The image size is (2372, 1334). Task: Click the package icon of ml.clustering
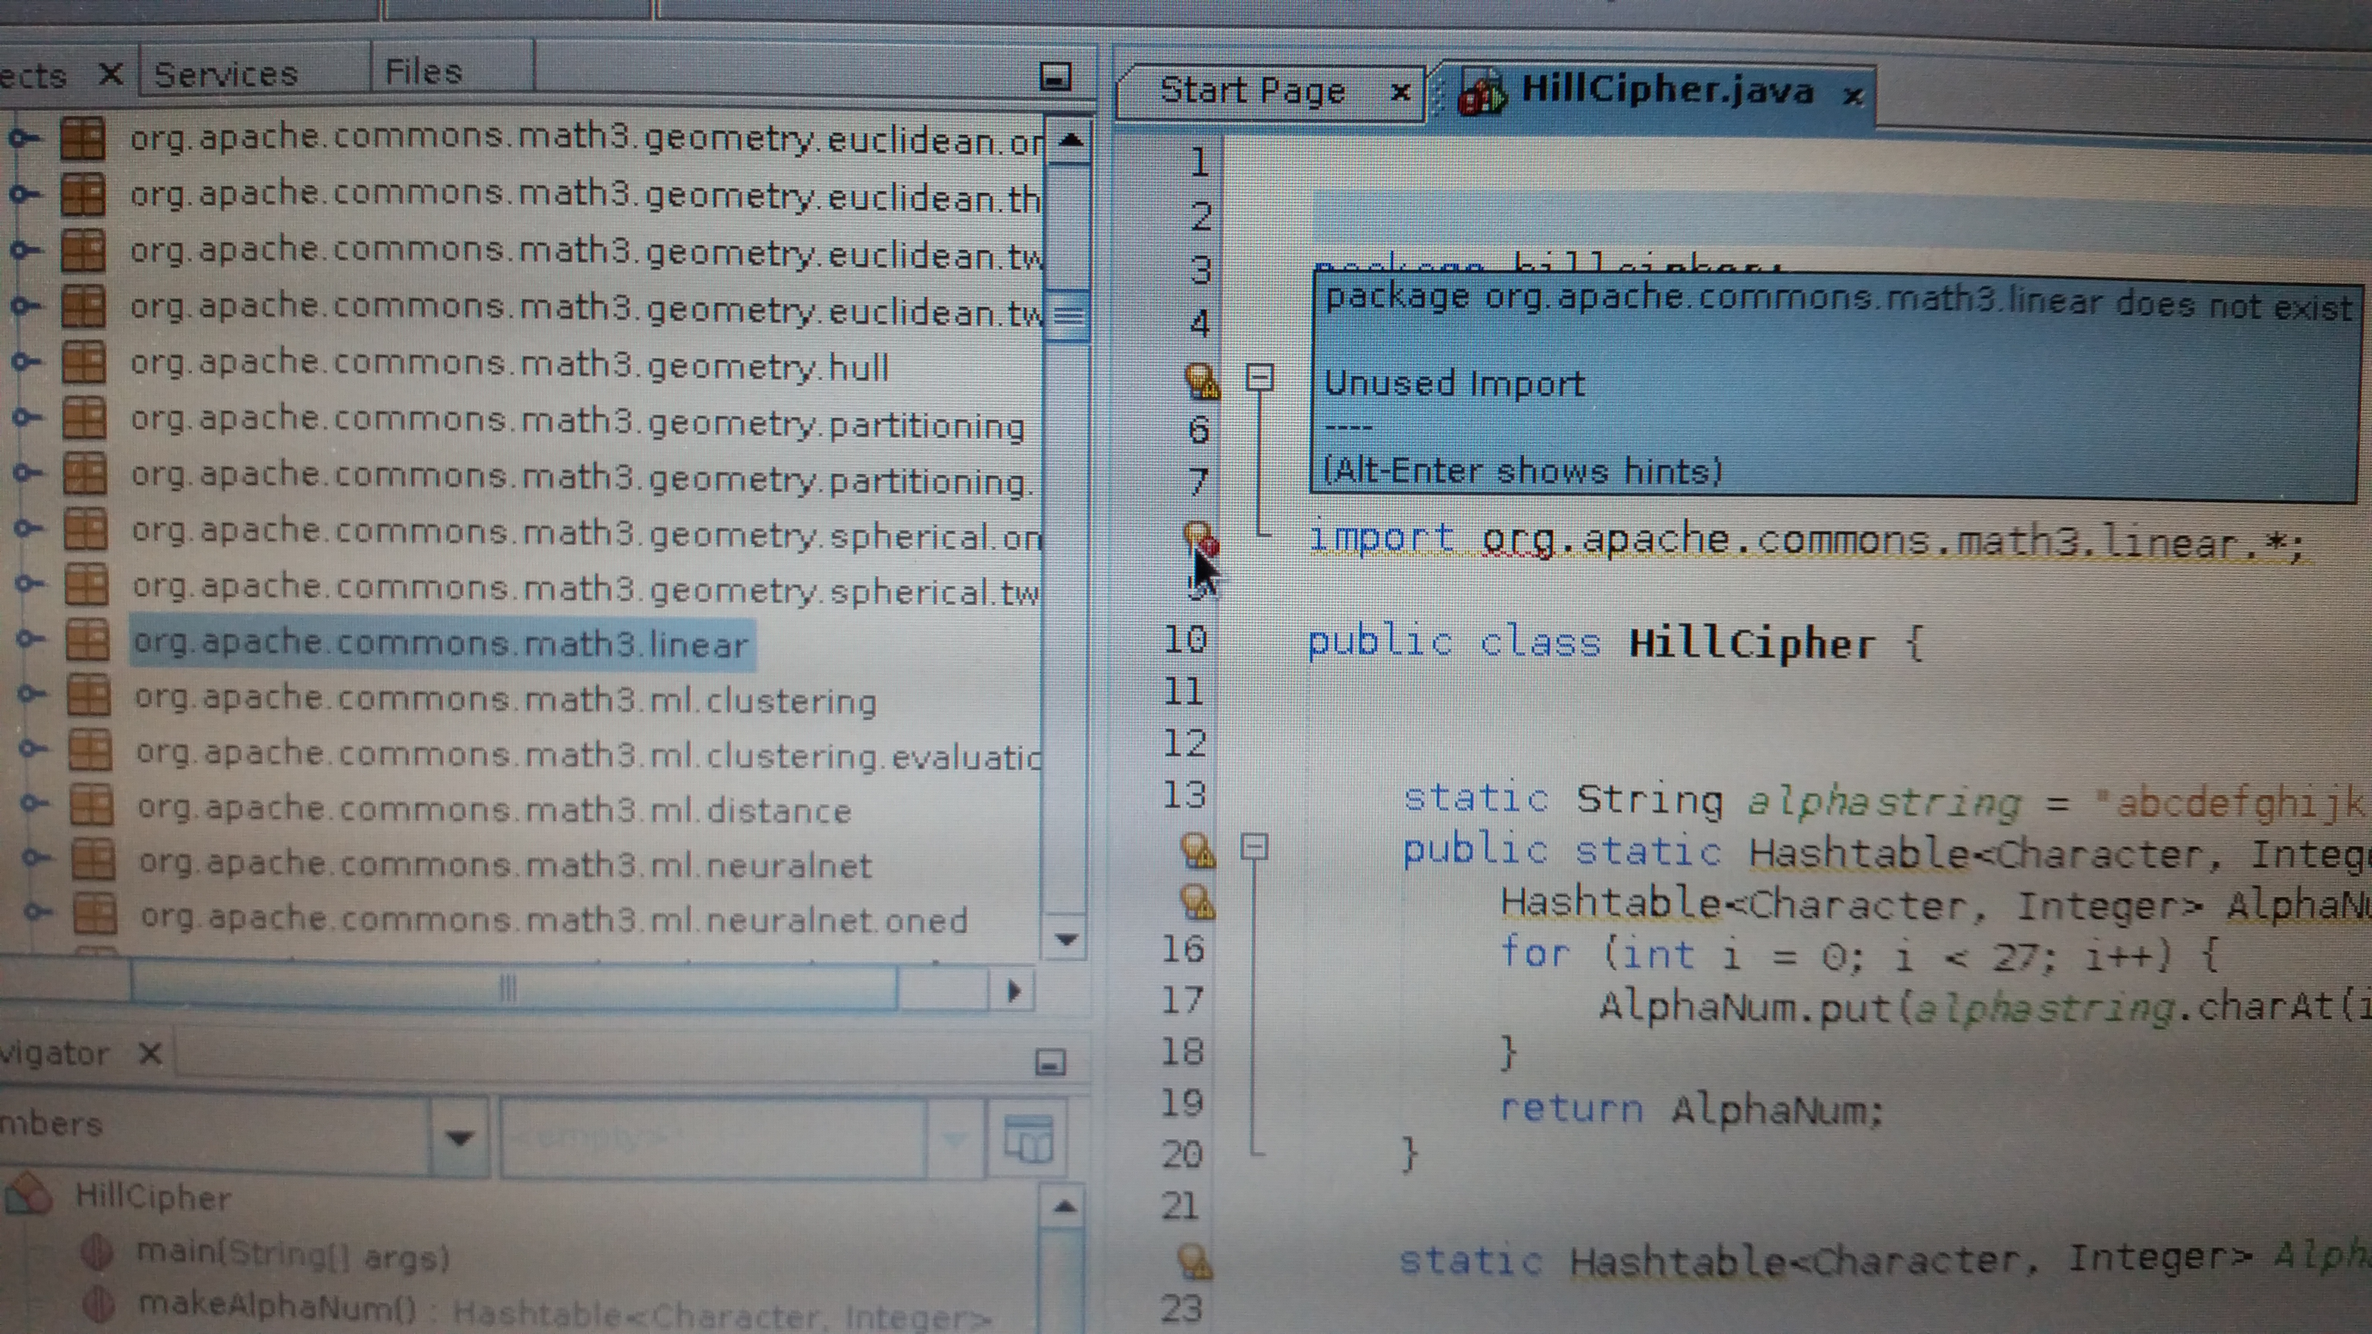89,695
